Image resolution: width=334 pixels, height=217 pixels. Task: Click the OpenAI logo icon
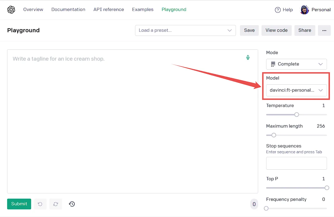[11, 10]
